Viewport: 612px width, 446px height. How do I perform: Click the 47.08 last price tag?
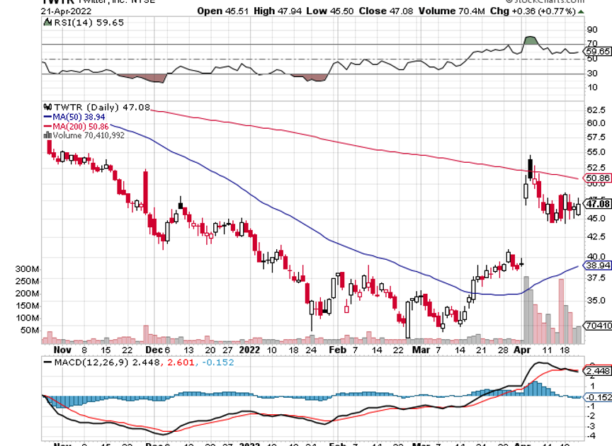[x=596, y=205]
